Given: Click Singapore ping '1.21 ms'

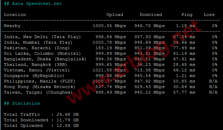Looking at the screenshot, I should [x=186, y=76].
